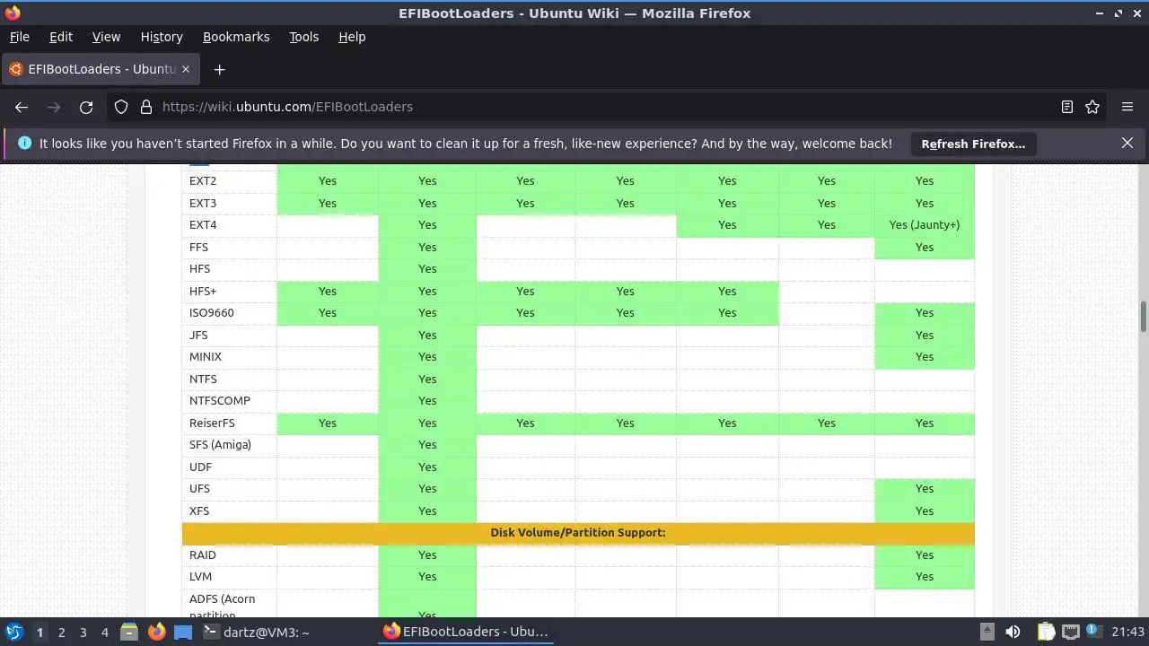The width and height of the screenshot is (1149, 646).
Task: Bookmark this page with the star
Action: (x=1092, y=107)
